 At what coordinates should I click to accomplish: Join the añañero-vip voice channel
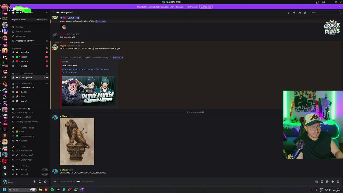point(29,151)
